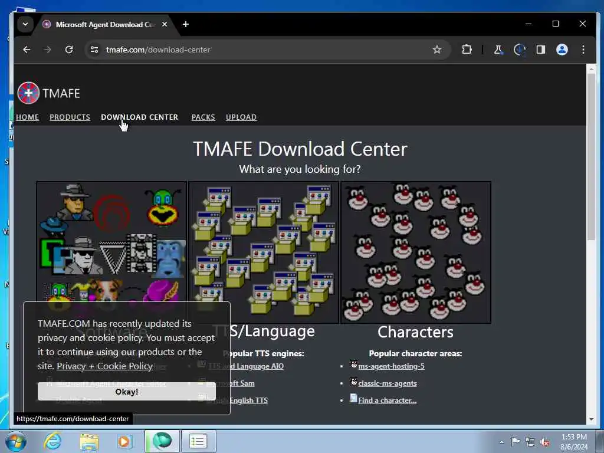The width and height of the screenshot is (604, 453).
Task: Open the PACKS nav item
Action: (x=203, y=117)
